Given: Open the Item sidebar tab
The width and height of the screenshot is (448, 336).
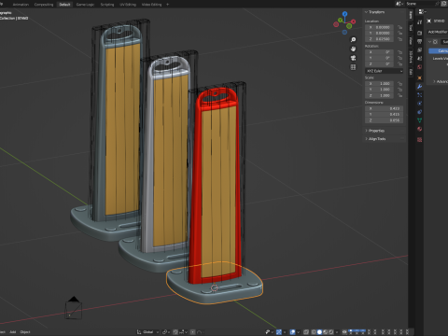Looking at the screenshot, I should (411, 15).
